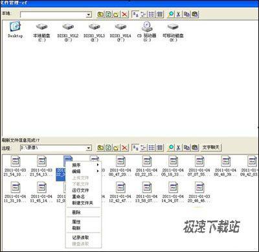Select DISK1_VOL2 (D:) drive icon
Image resolution: width=259 pixels, height=252 pixels.
[68, 32]
